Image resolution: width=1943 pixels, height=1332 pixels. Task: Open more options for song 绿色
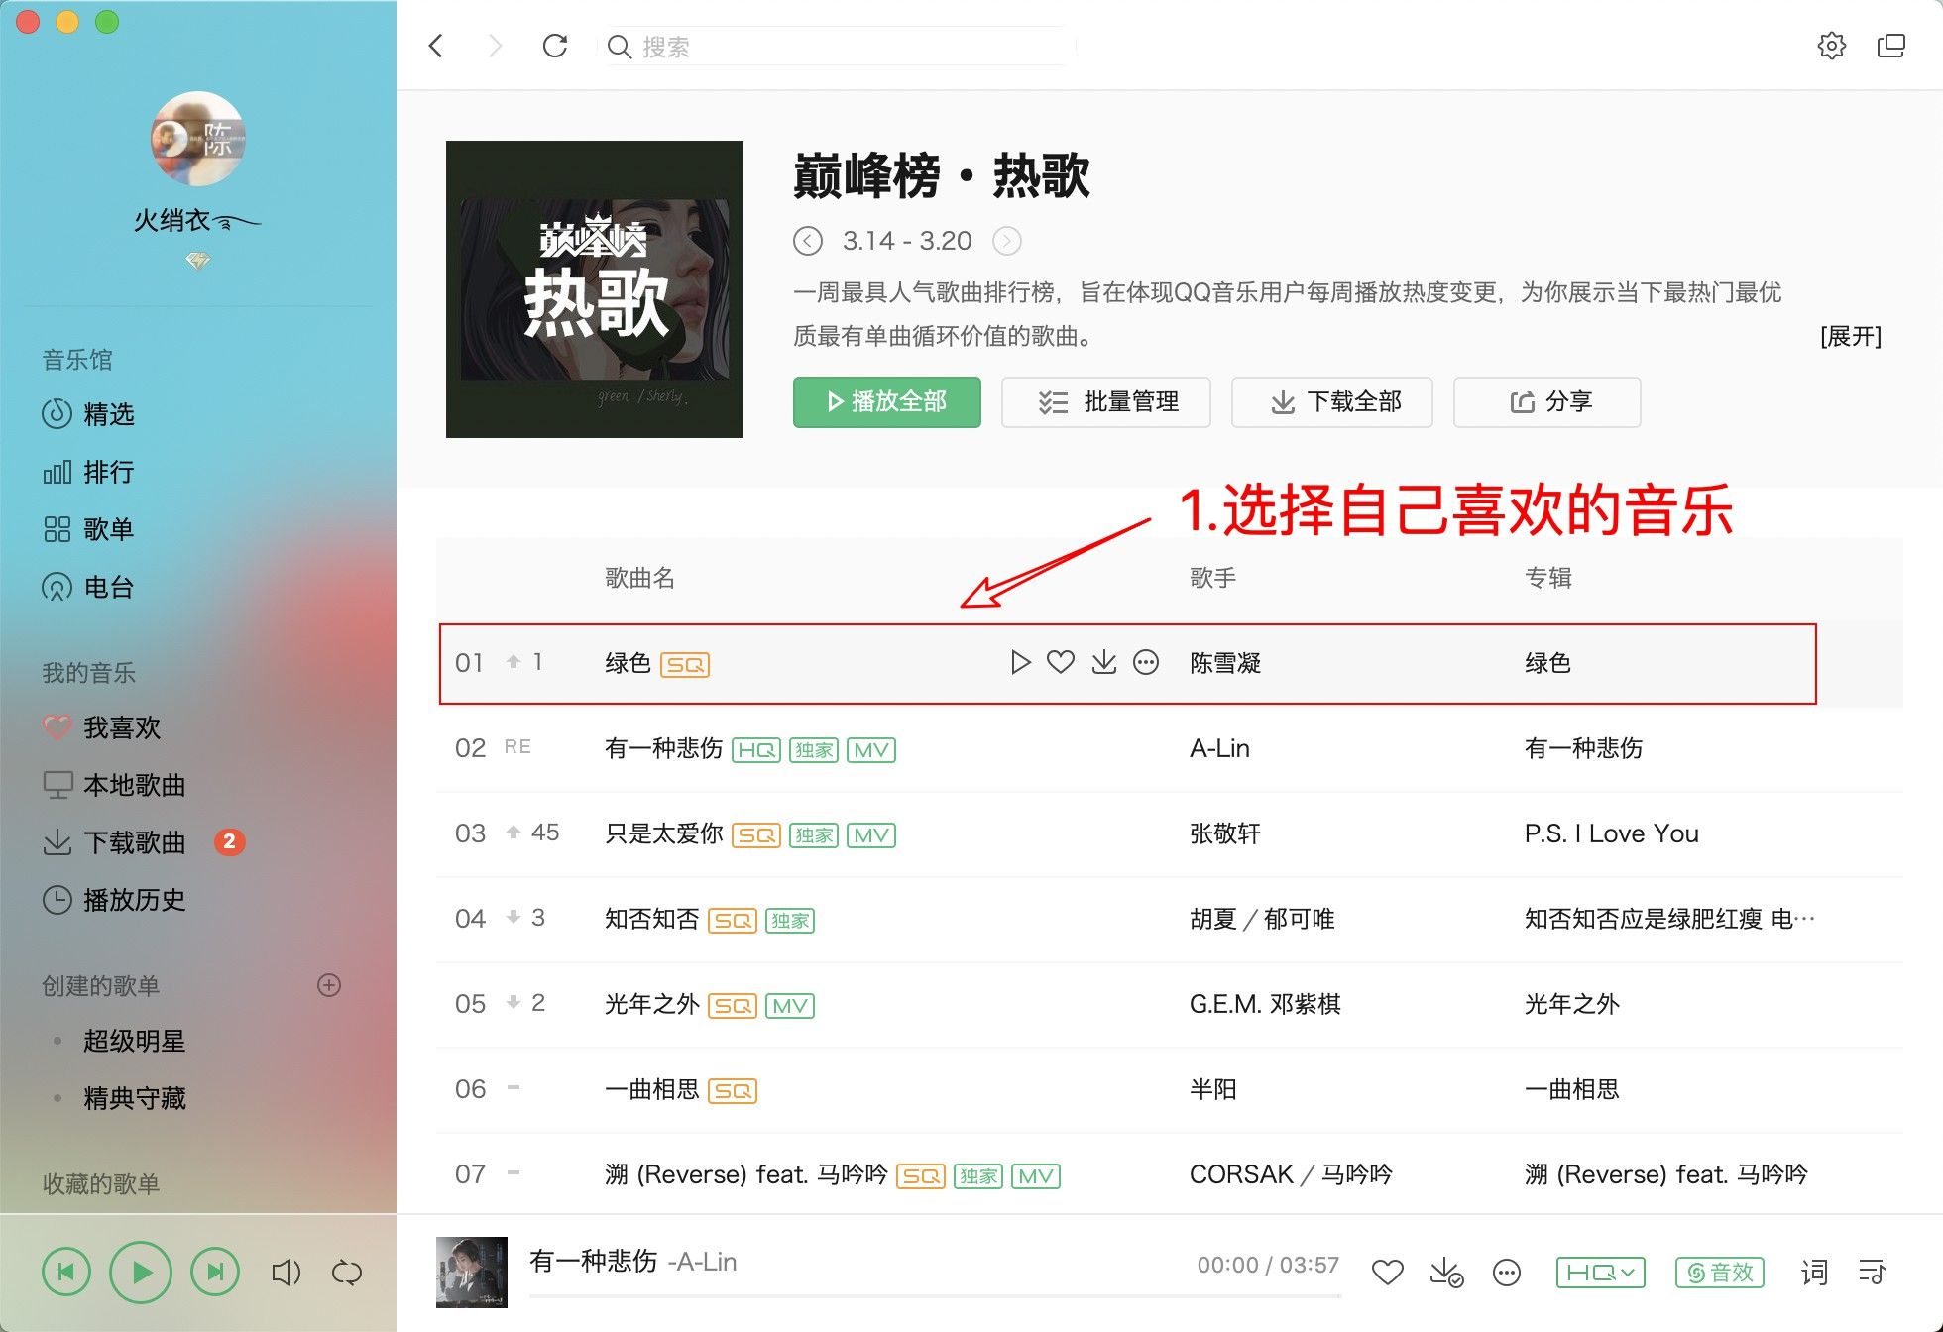(x=1146, y=662)
